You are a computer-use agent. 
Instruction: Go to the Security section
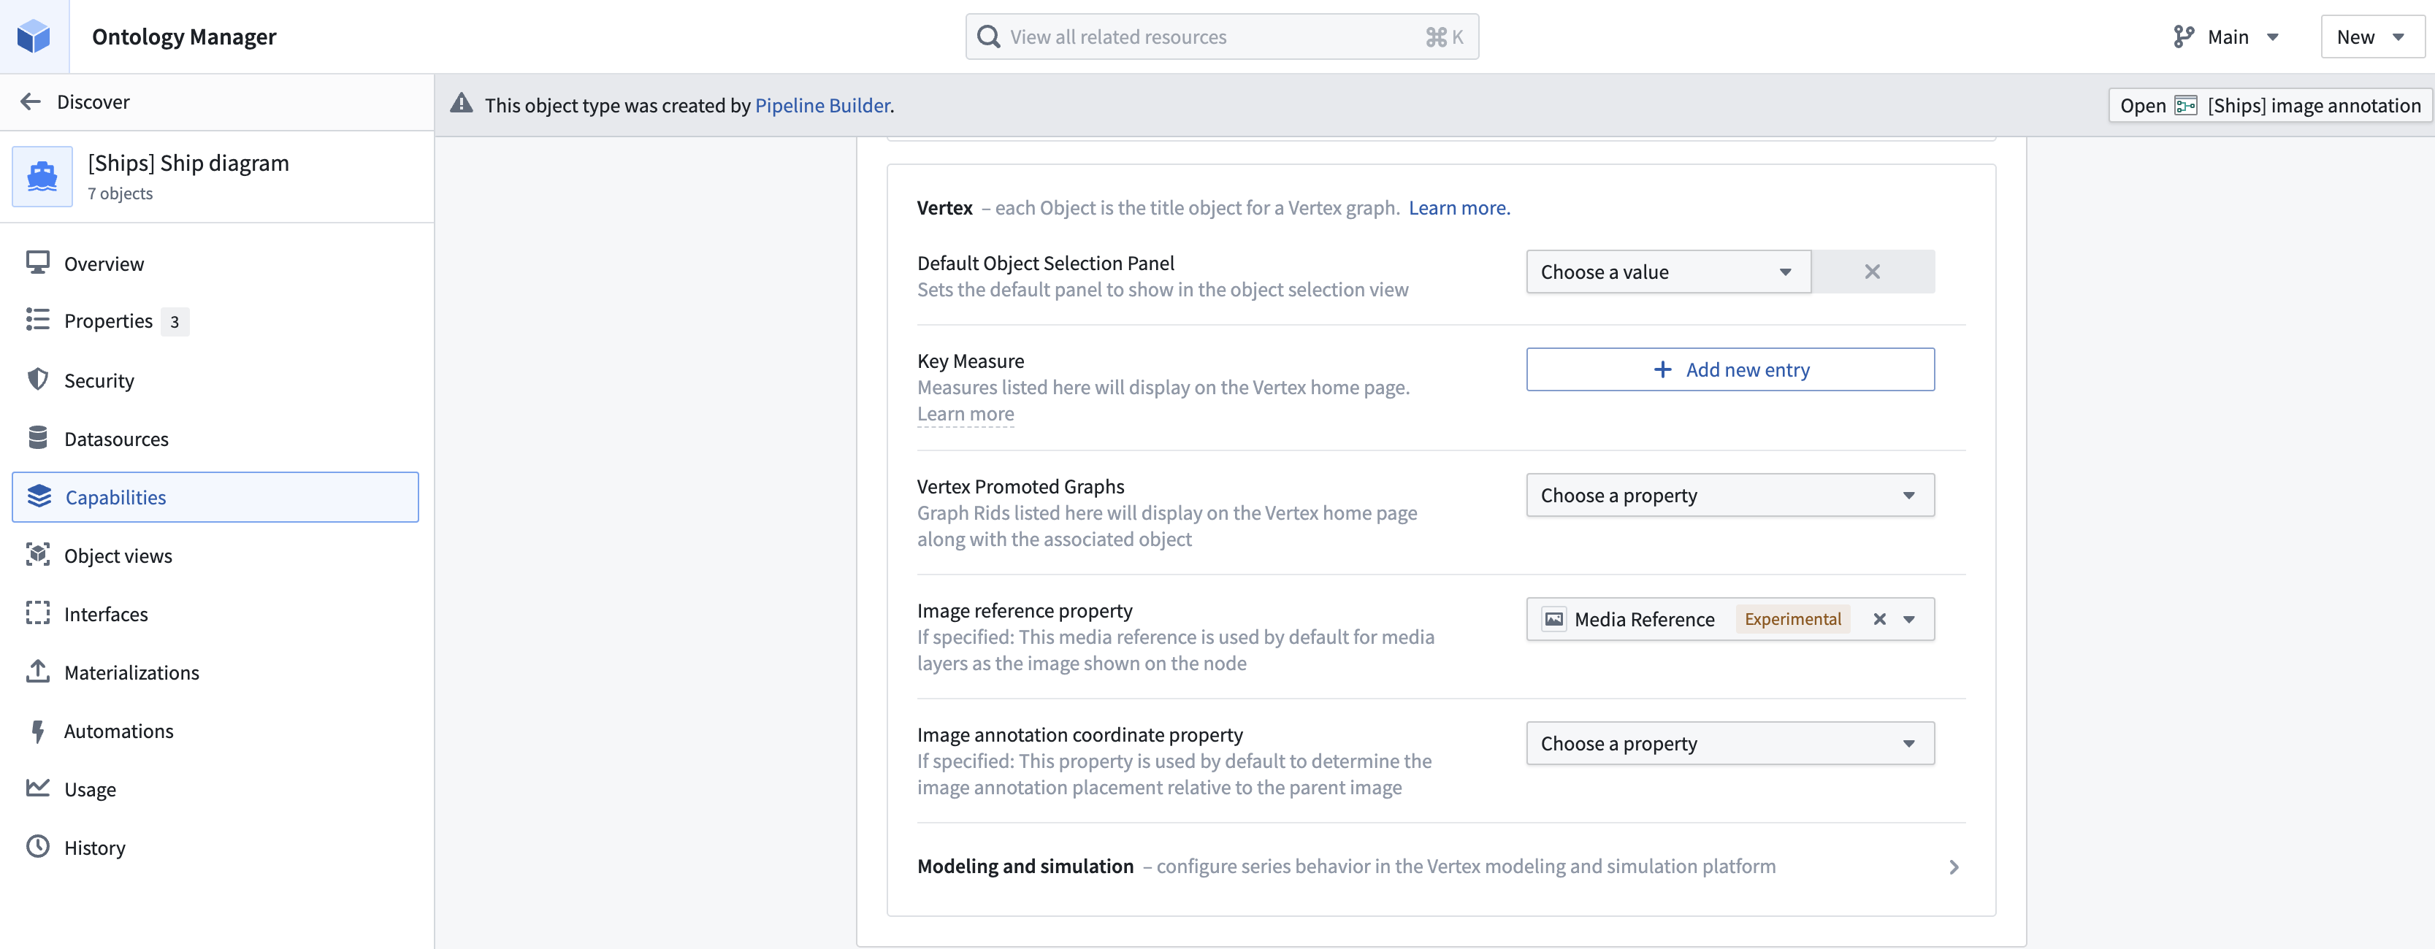coord(215,380)
